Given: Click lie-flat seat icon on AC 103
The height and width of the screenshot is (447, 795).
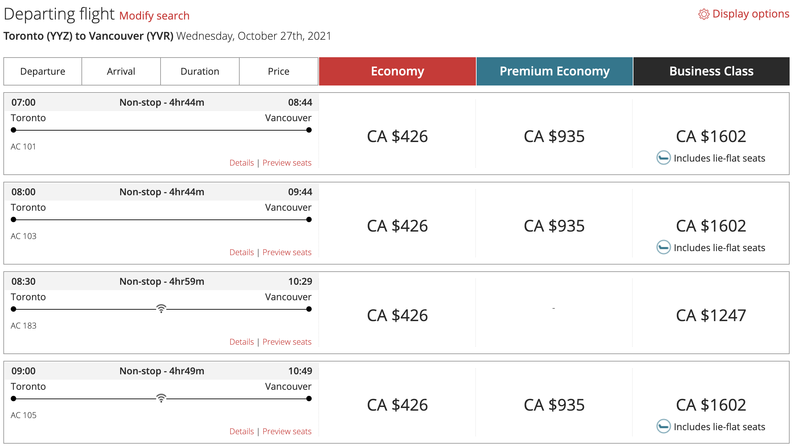Looking at the screenshot, I should (663, 247).
